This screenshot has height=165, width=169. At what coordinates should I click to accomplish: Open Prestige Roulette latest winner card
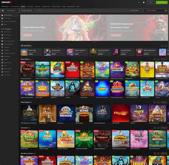[x=123, y=52]
